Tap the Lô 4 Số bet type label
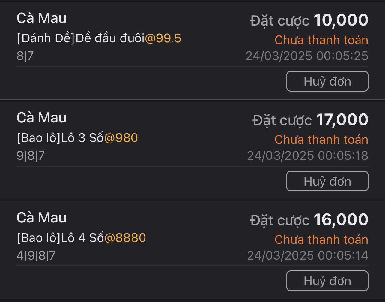 coord(61,238)
